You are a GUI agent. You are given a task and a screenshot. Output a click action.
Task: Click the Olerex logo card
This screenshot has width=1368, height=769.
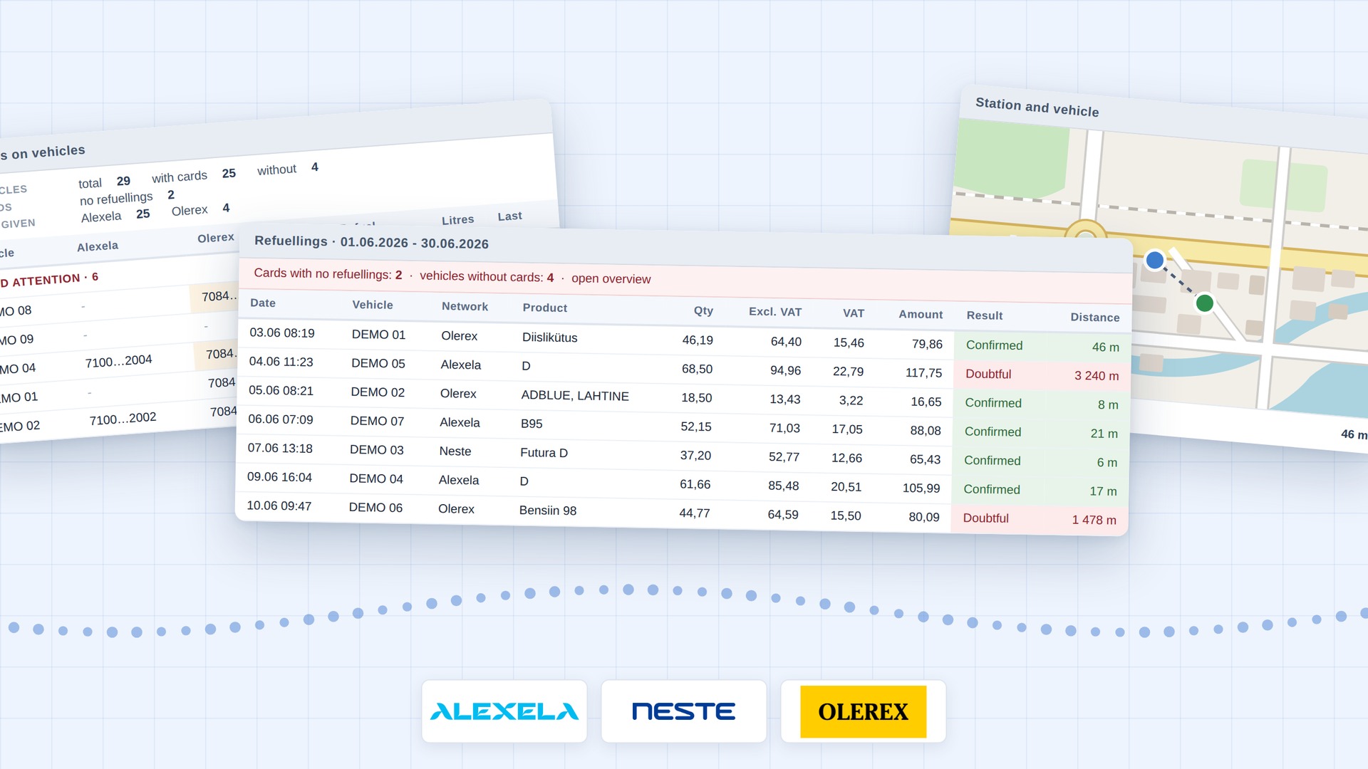tap(864, 711)
